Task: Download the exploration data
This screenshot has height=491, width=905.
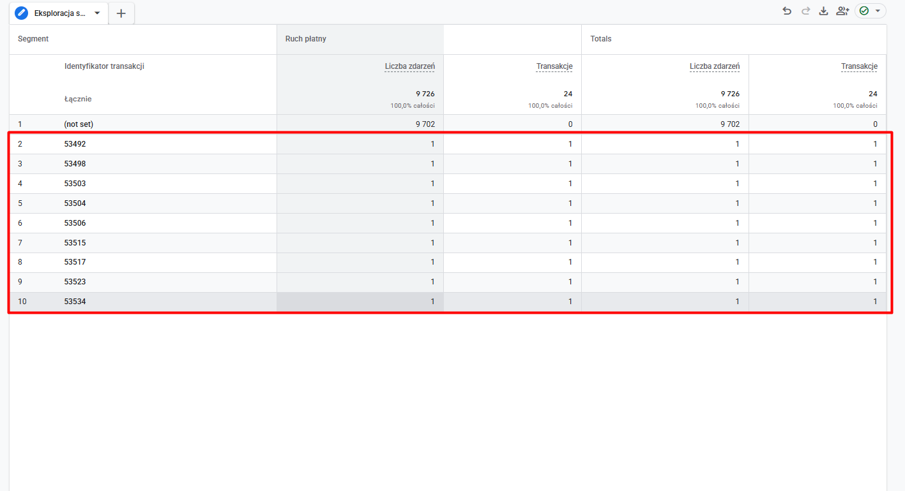Action: [x=823, y=11]
